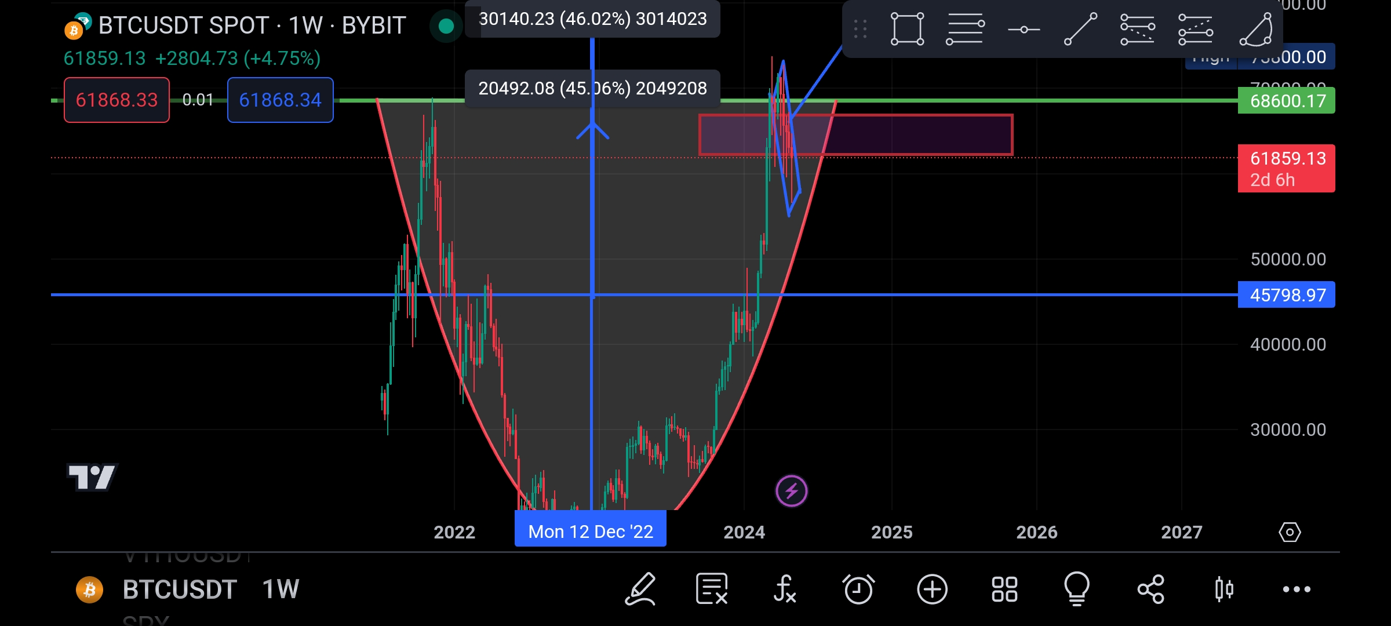Tap the add symbol plus icon
Screen dimensions: 1391x626
[x=932, y=589]
